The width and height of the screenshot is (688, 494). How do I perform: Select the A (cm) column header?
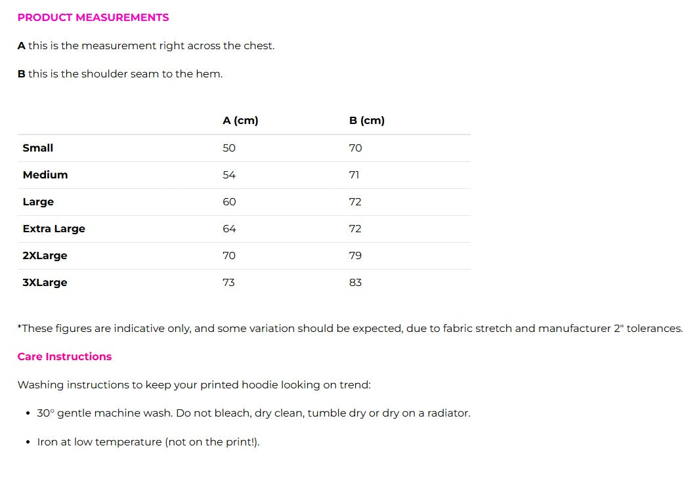click(240, 121)
